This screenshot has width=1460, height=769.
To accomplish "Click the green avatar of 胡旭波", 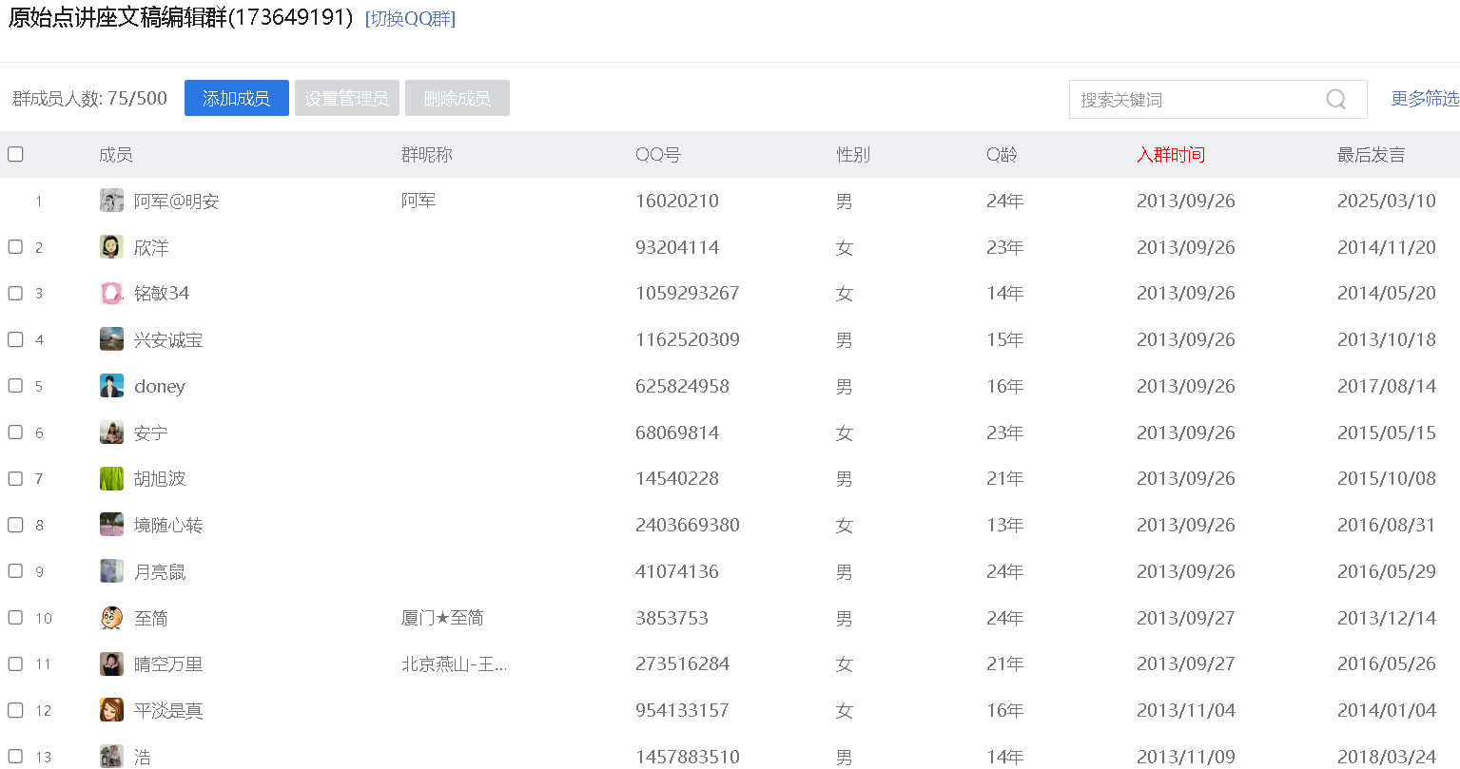I will pyautogui.click(x=111, y=478).
